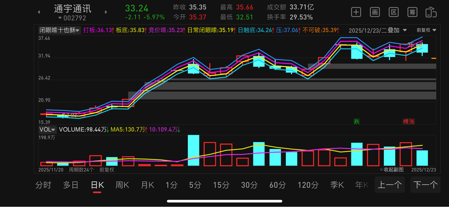Tap the 10:109.4万 volume average
The width and height of the screenshot is (449, 207).
[165, 129]
